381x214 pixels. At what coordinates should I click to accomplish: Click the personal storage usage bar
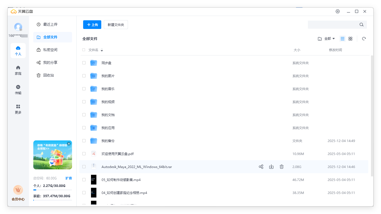coord(53,190)
